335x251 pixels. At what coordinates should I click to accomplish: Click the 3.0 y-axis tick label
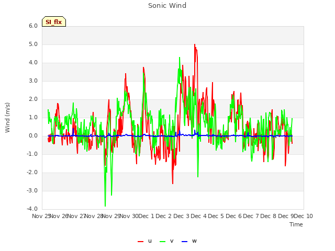click(x=33, y=81)
